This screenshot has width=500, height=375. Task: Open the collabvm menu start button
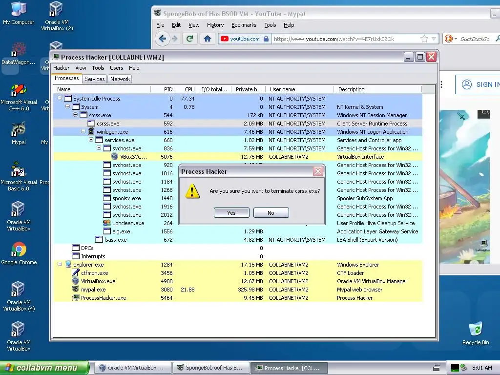click(x=44, y=368)
